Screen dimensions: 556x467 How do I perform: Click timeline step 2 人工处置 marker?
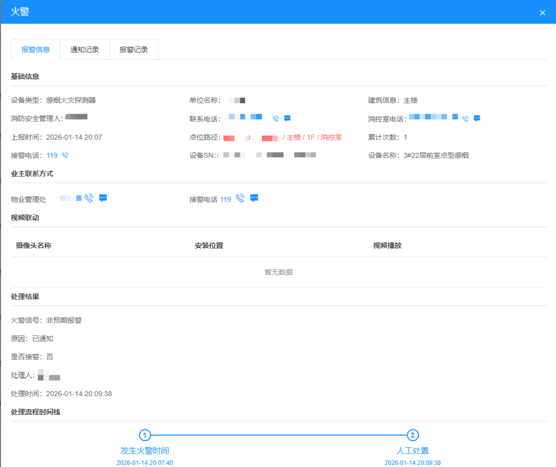(x=413, y=435)
